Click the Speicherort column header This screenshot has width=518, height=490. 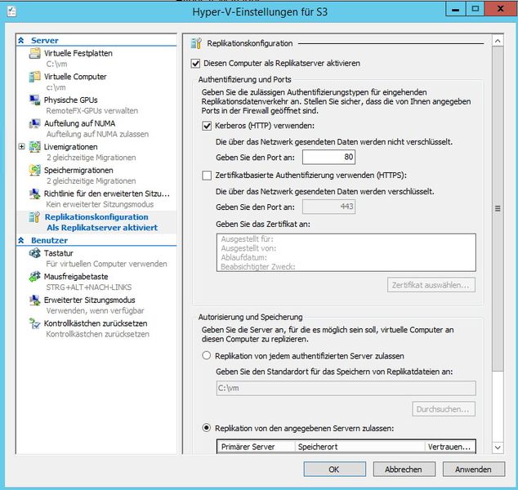click(359, 447)
